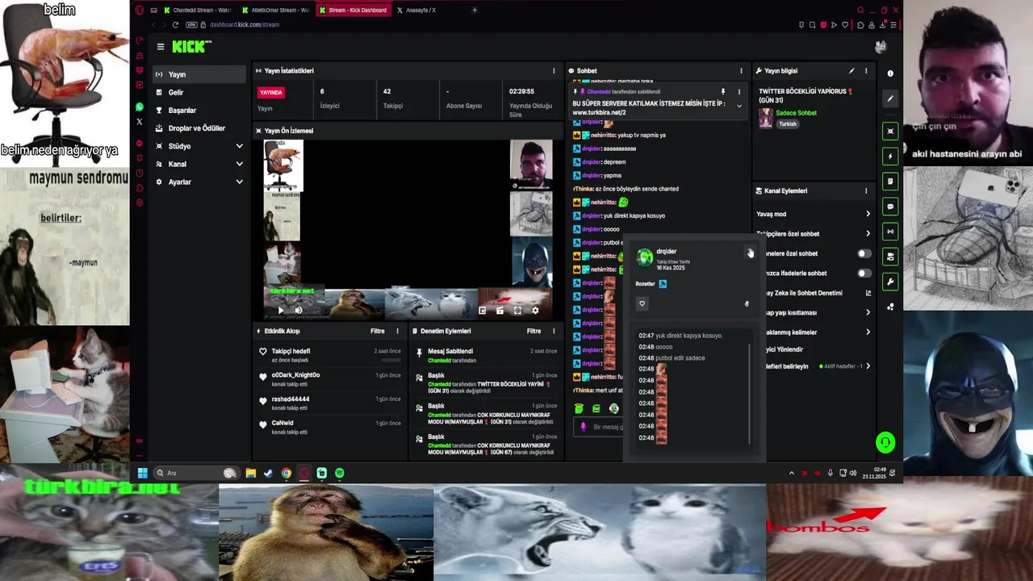Open the Windows Start menu
Screen dimensions: 1033x581
click(143, 473)
